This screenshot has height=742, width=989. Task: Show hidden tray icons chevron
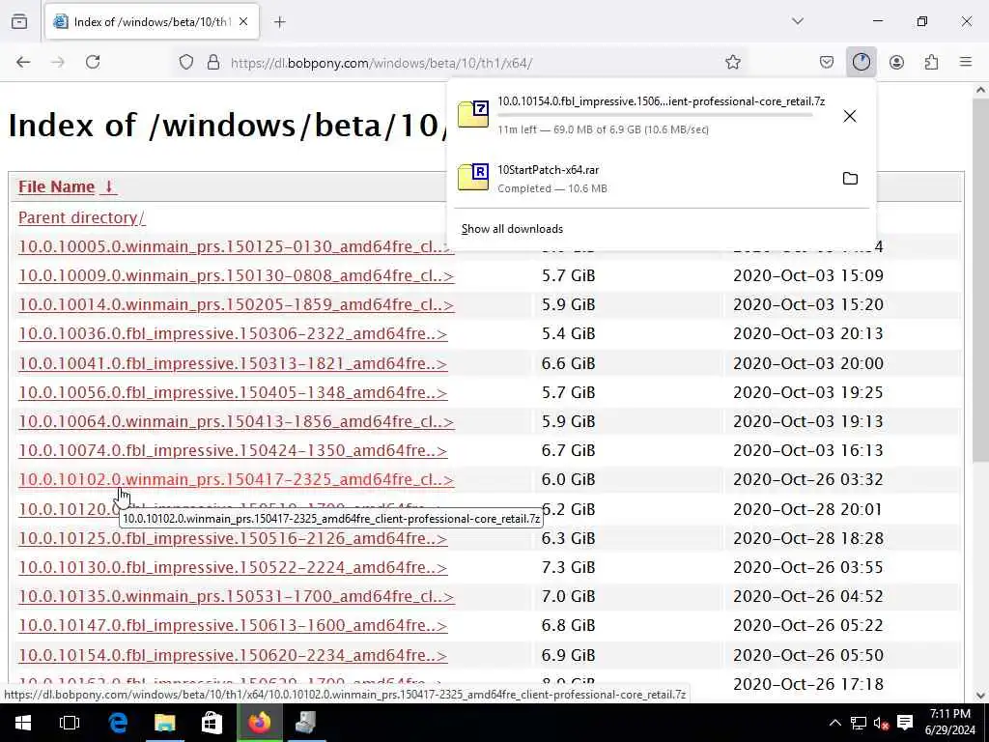[834, 723]
